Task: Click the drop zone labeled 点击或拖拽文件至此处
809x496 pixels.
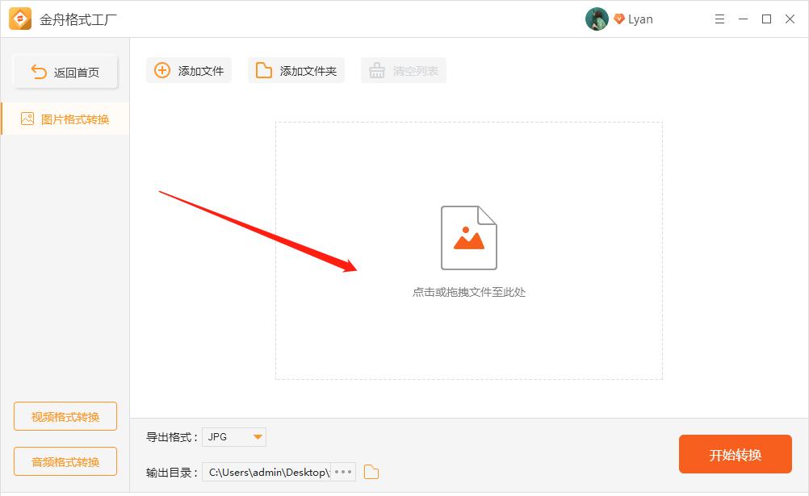Action: (x=470, y=292)
